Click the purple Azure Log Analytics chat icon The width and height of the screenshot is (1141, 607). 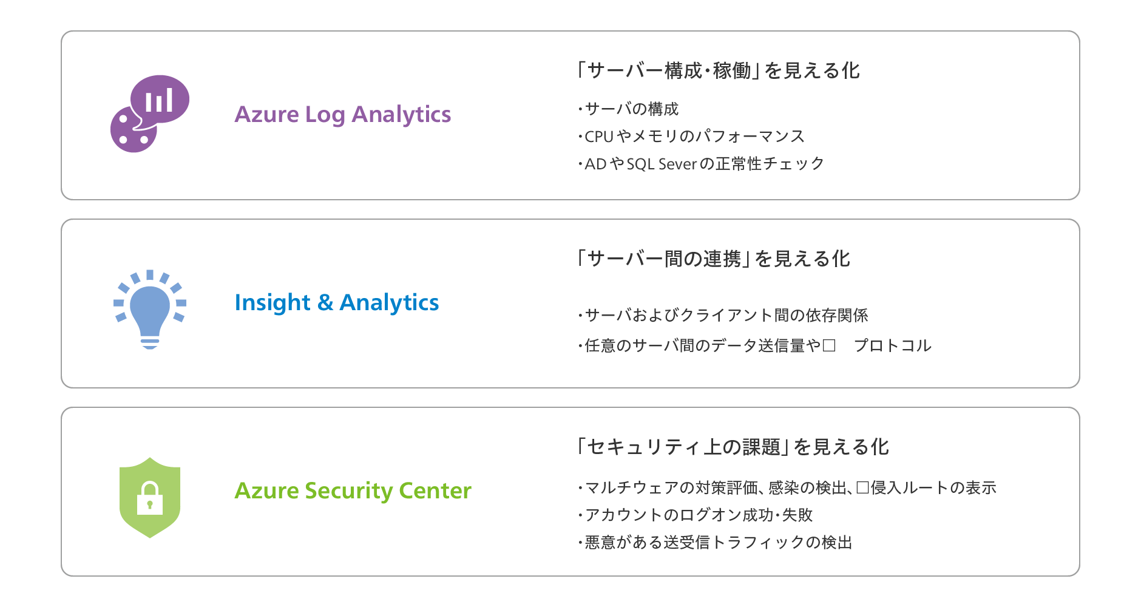(150, 114)
